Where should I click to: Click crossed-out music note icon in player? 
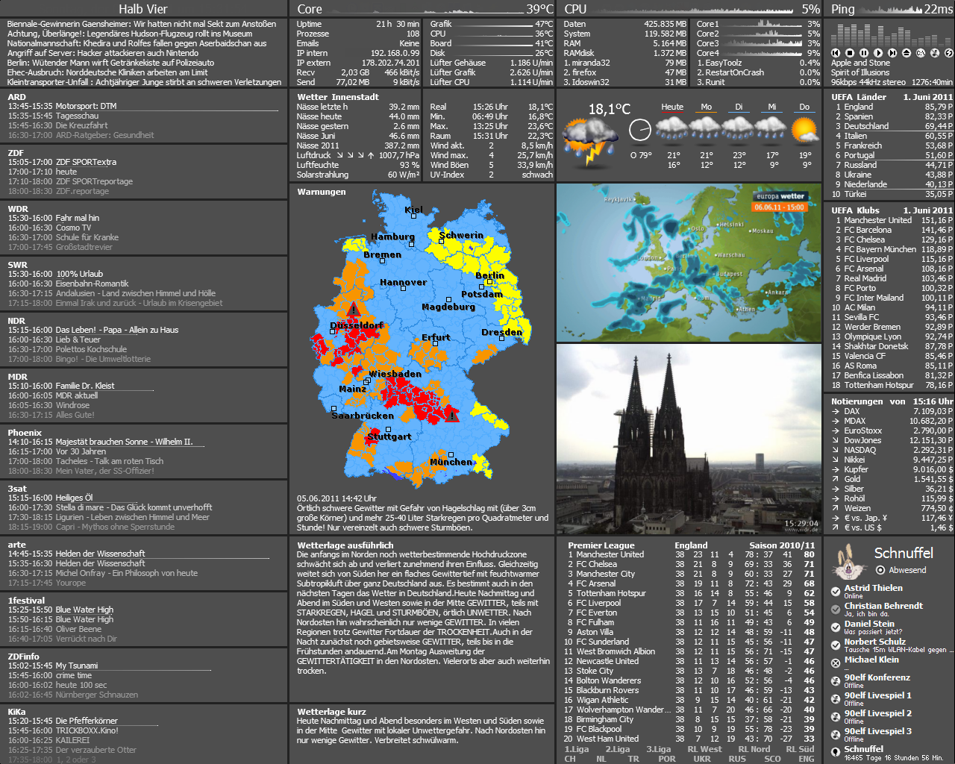(x=935, y=53)
